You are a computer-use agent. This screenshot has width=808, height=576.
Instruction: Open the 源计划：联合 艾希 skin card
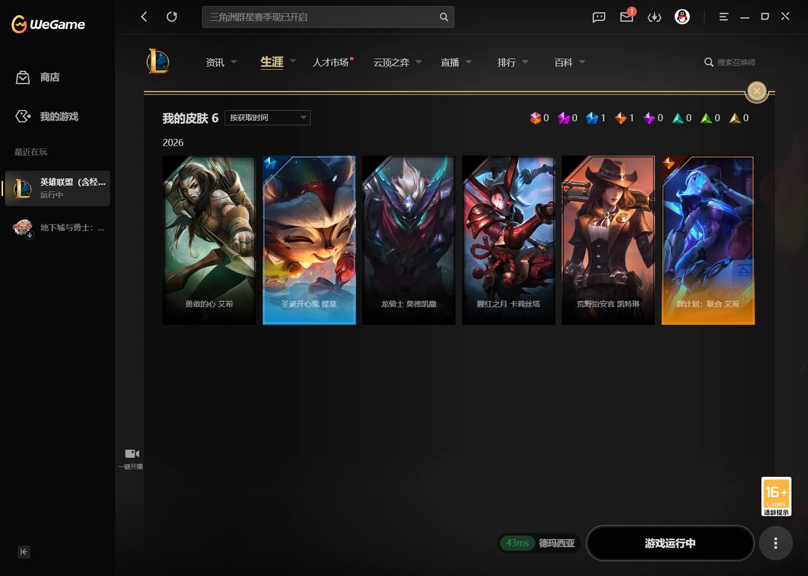pyautogui.click(x=708, y=240)
